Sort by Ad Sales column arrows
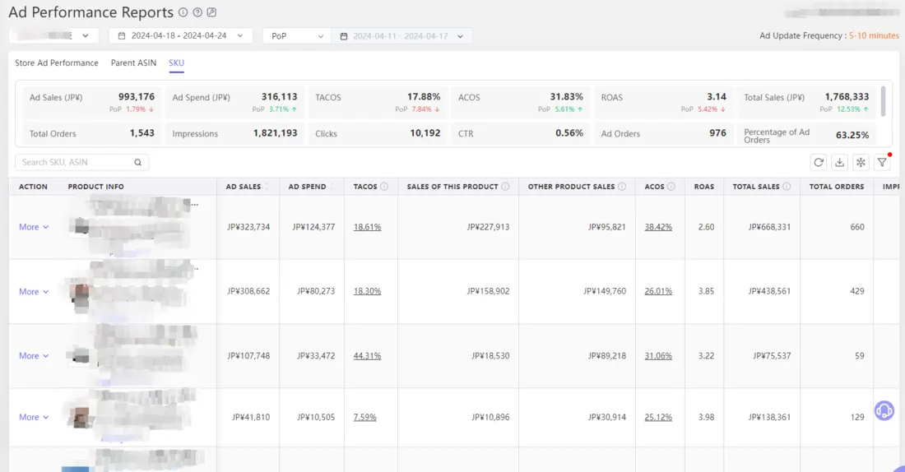The height and width of the screenshot is (472, 905). click(267, 187)
